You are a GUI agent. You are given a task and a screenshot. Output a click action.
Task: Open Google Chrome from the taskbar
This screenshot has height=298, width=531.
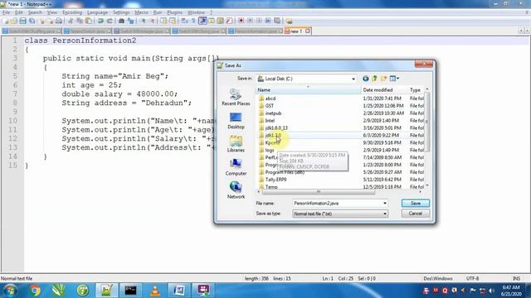(35, 291)
